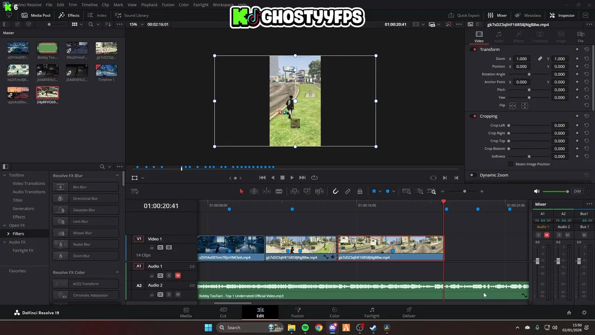Solo Audio 2 track in timeline header
Screen dimensions: 595x335
[x=169, y=295]
